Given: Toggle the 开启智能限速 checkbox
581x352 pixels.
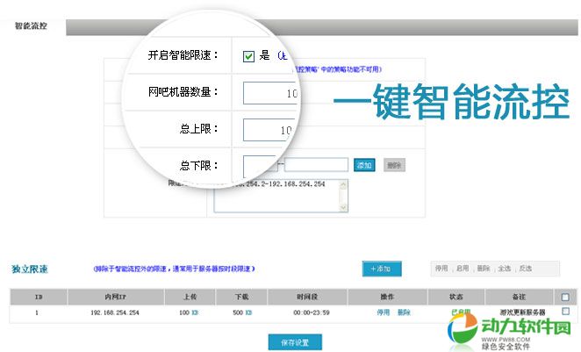Looking at the screenshot, I should [249, 56].
